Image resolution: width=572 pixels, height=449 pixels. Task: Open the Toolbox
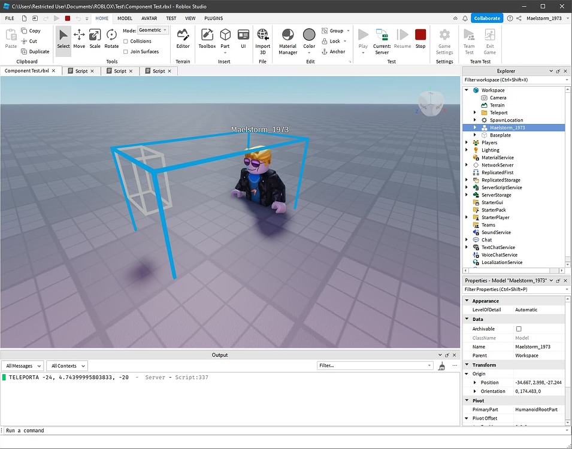tap(207, 37)
